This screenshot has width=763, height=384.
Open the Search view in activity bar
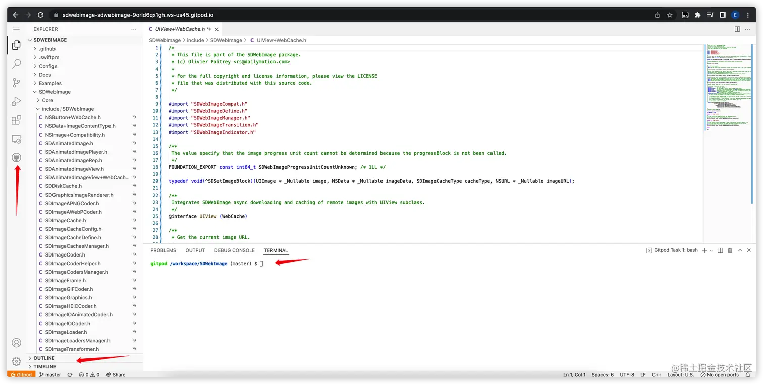[16, 64]
